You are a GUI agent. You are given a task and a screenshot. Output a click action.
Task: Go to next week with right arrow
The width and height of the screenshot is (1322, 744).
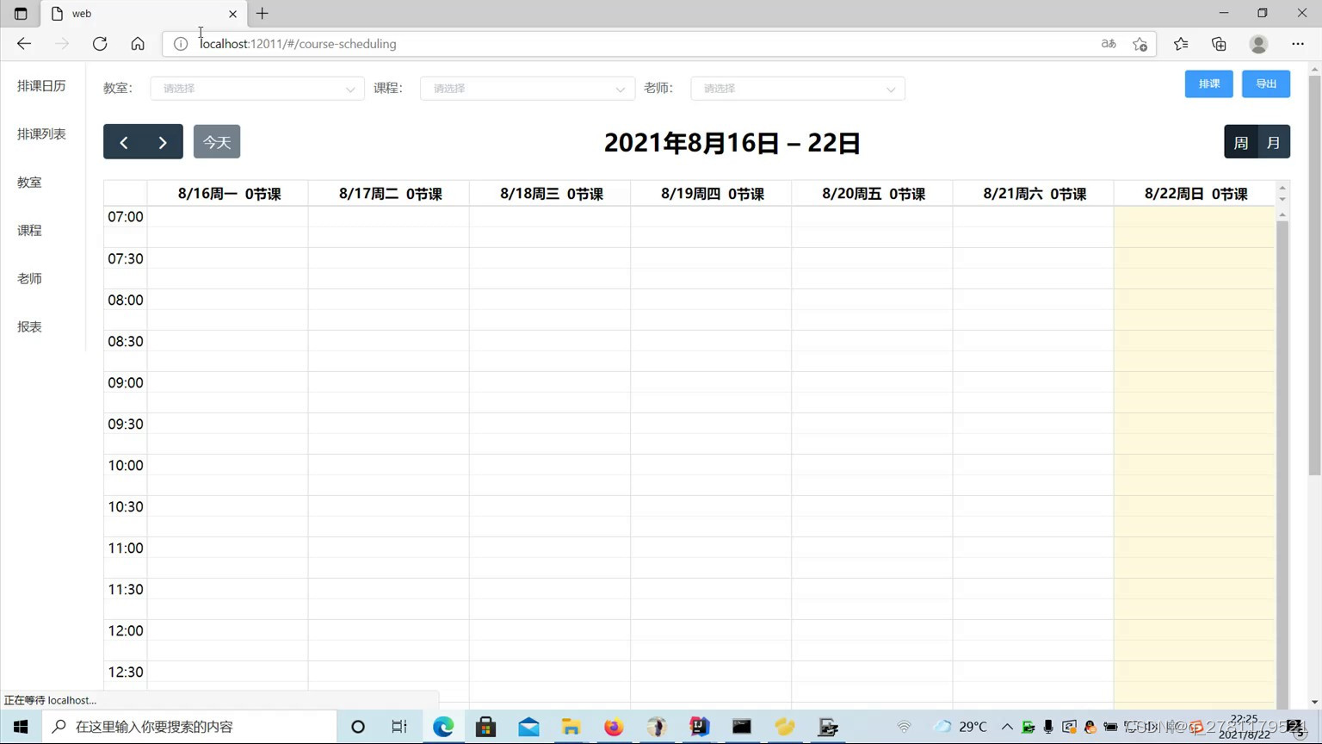pos(163,142)
